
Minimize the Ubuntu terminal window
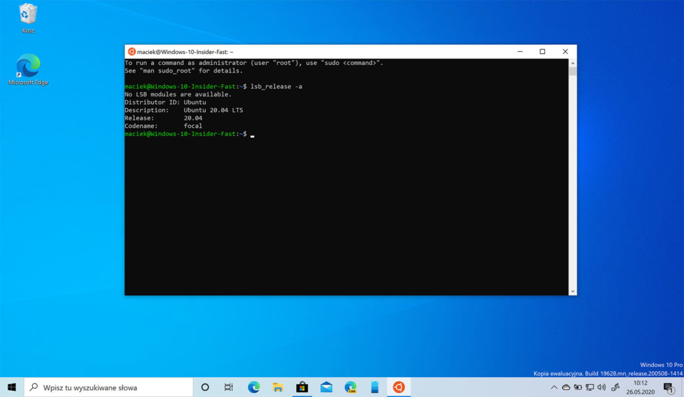click(x=520, y=51)
